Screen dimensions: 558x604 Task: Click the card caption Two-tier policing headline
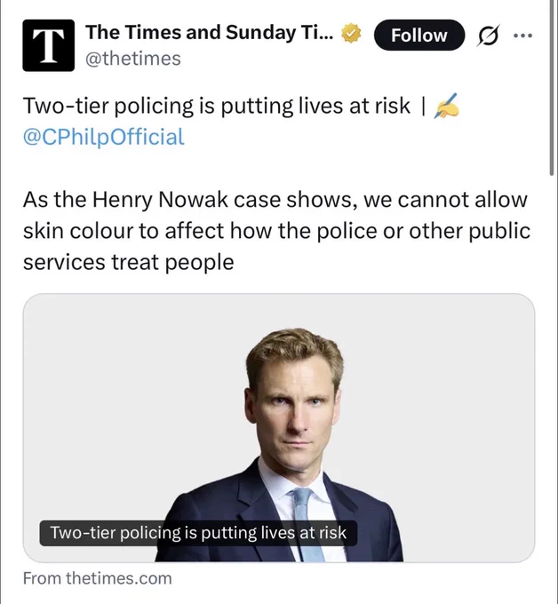coord(198,533)
